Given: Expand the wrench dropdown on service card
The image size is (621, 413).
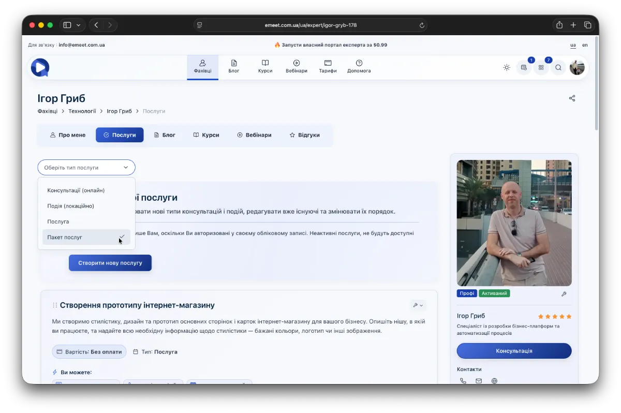Looking at the screenshot, I should point(418,305).
